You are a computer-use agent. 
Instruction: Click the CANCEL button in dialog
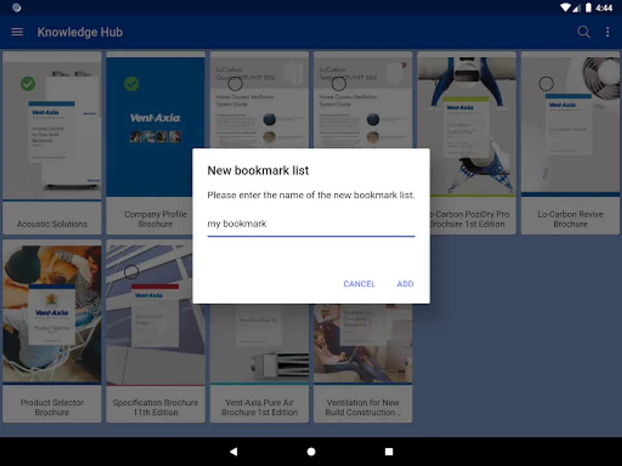pyautogui.click(x=359, y=284)
